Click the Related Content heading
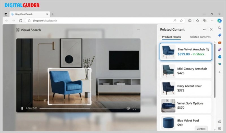The height and width of the screenshot is (133, 226). click(172, 30)
